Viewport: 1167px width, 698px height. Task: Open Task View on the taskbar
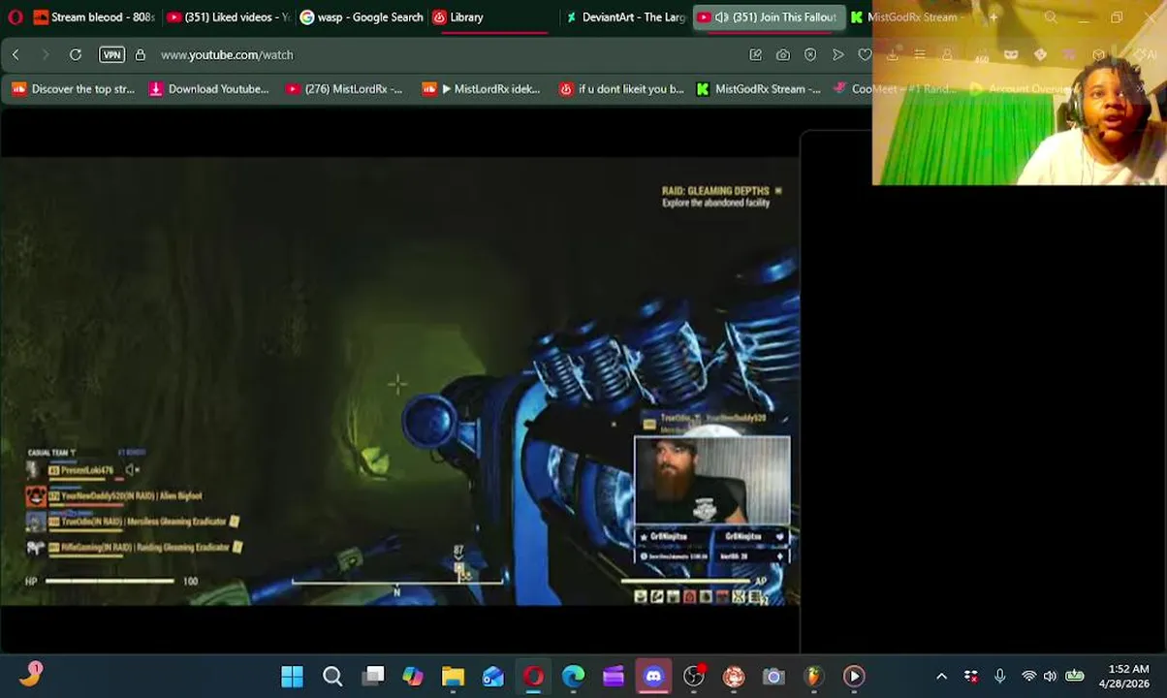click(373, 676)
